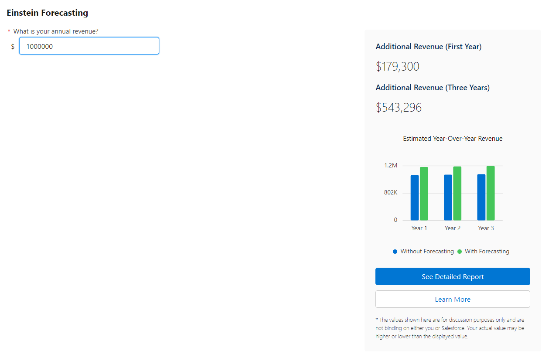Click the Einstein Forecasting heading

point(48,13)
